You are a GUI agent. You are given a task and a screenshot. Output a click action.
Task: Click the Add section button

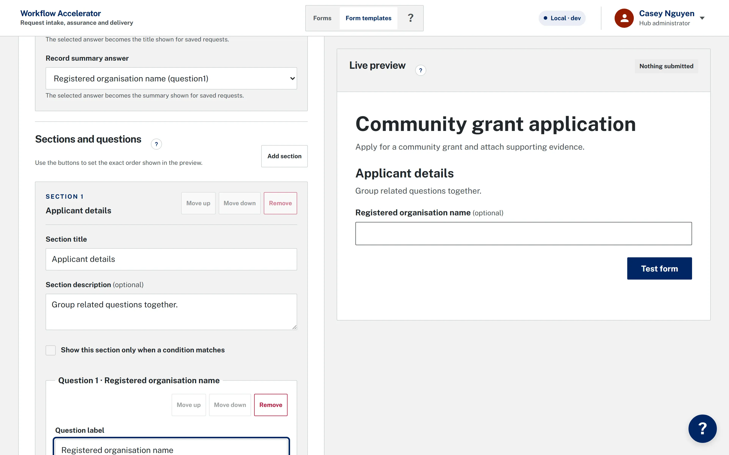284,156
